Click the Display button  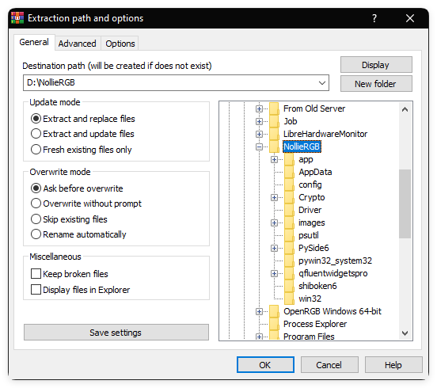[x=376, y=65]
